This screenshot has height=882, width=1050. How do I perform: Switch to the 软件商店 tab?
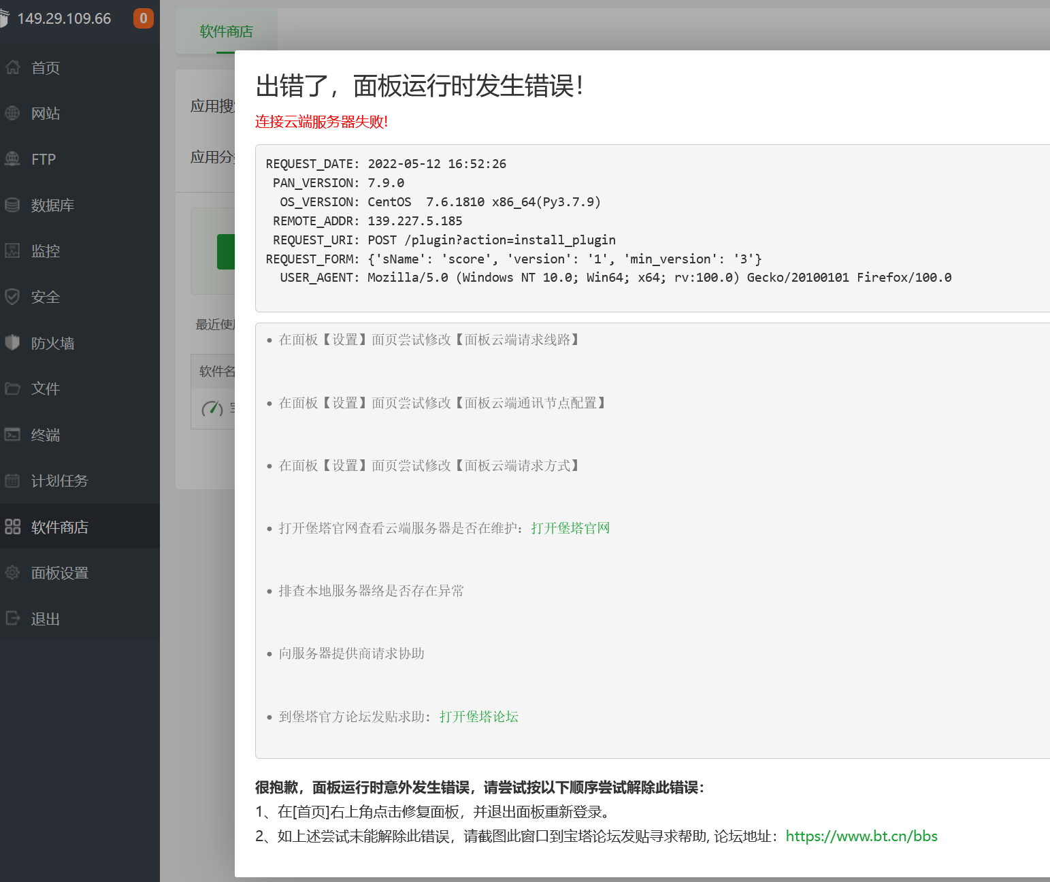pyautogui.click(x=226, y=31)
